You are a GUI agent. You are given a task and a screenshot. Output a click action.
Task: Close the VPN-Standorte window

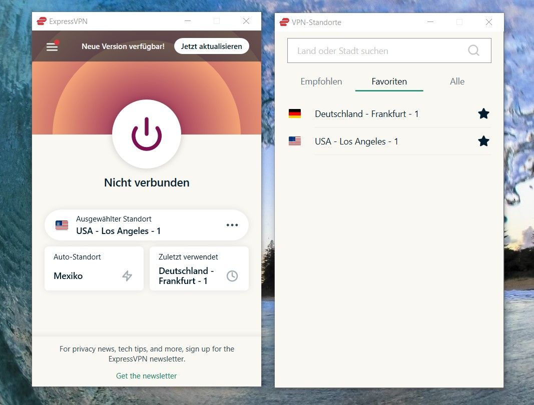coord(488,22)
